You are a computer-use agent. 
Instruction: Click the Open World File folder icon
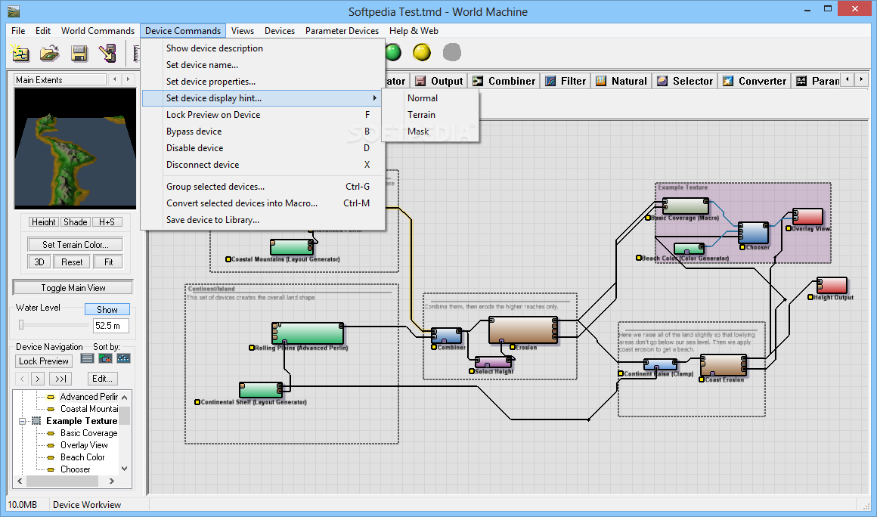coord(50,53)
